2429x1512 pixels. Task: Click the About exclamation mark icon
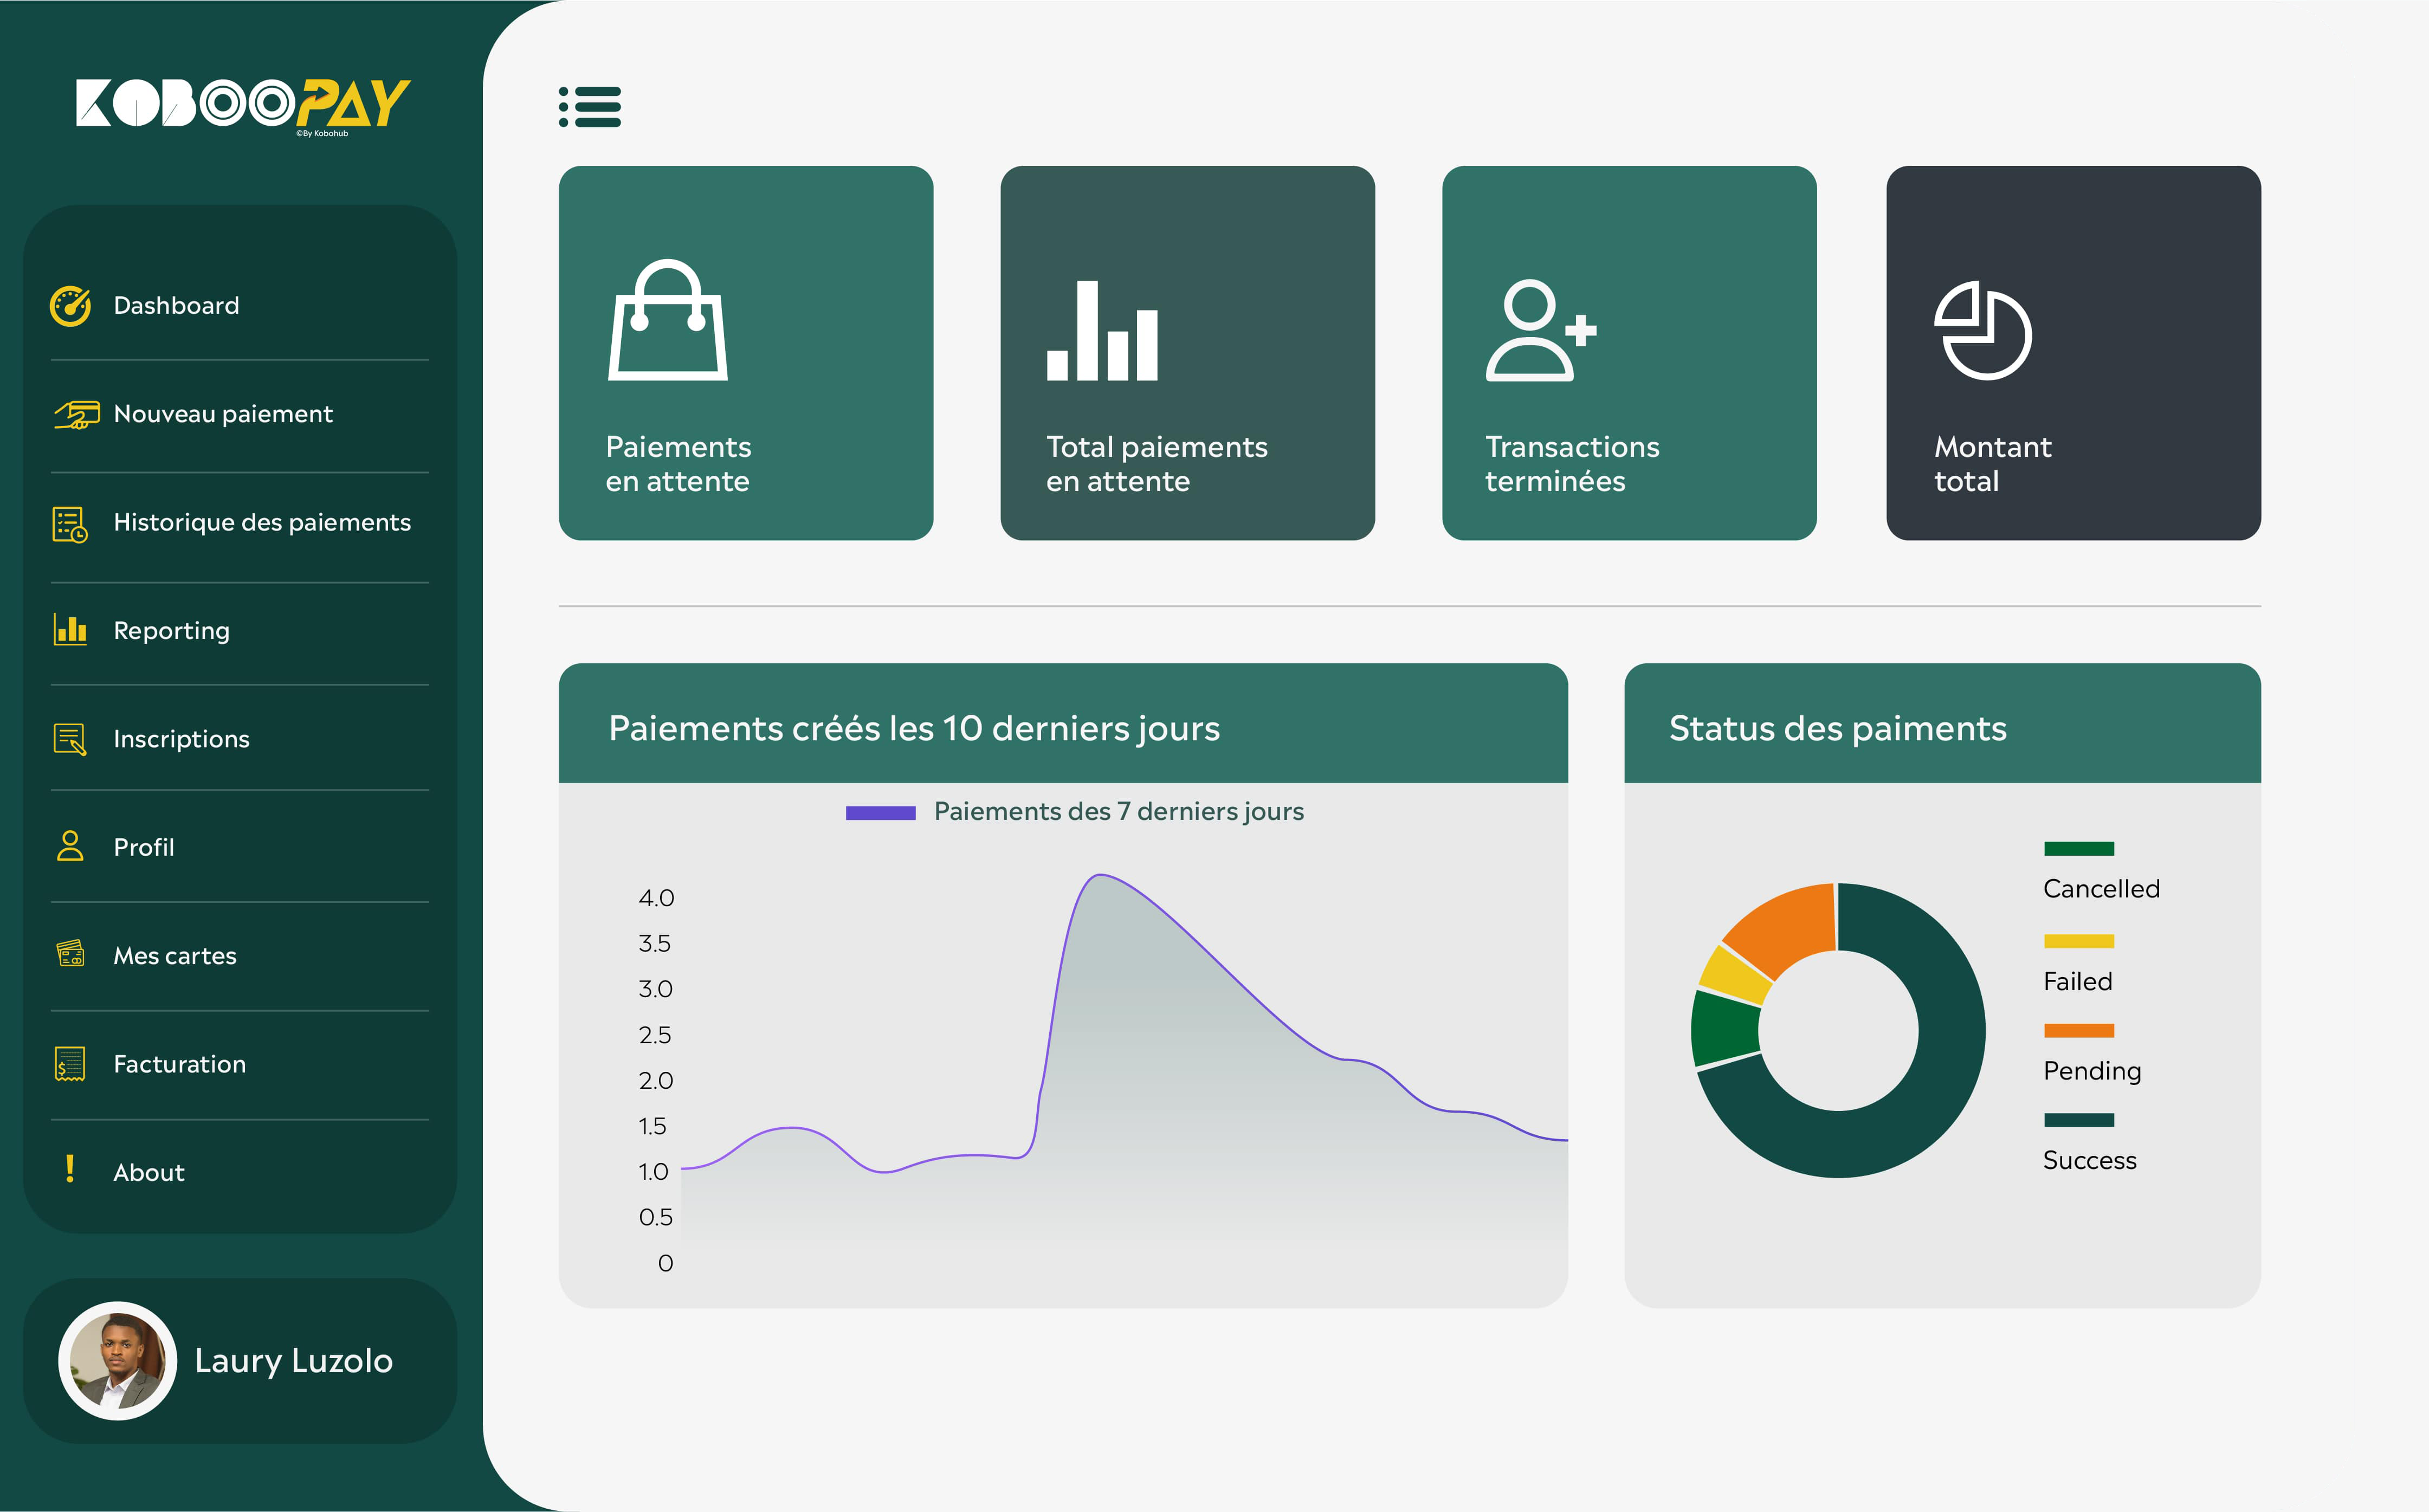point(70,1169)
